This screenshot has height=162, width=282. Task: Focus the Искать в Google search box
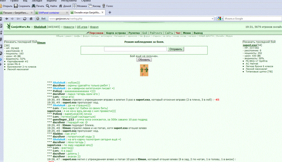pos(253,19)
